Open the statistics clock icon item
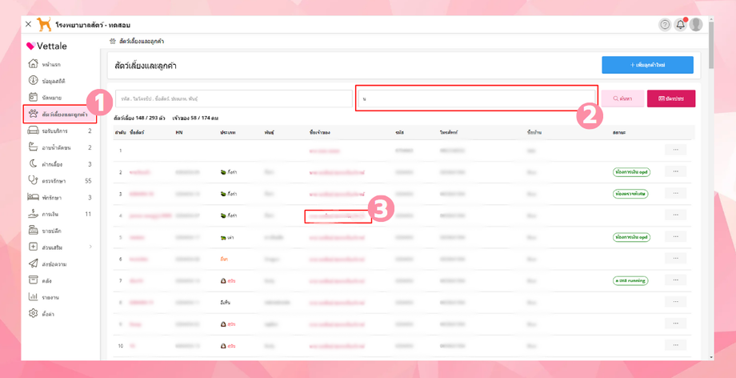Screen dimensions: 736x378 (x=33, y=80)
